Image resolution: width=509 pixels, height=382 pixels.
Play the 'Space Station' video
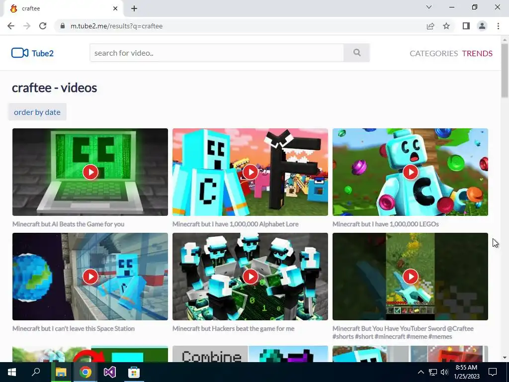[90, 277]
